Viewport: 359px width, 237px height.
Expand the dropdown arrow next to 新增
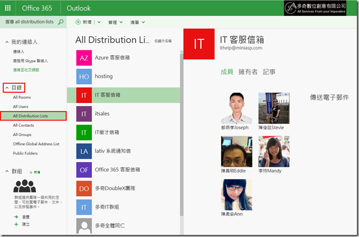99,23
